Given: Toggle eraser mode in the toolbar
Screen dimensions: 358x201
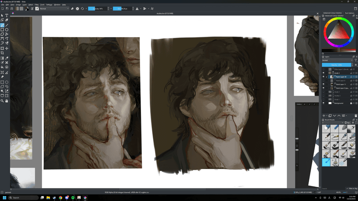Looking at the screenshot, I should [x=72, y=9].
